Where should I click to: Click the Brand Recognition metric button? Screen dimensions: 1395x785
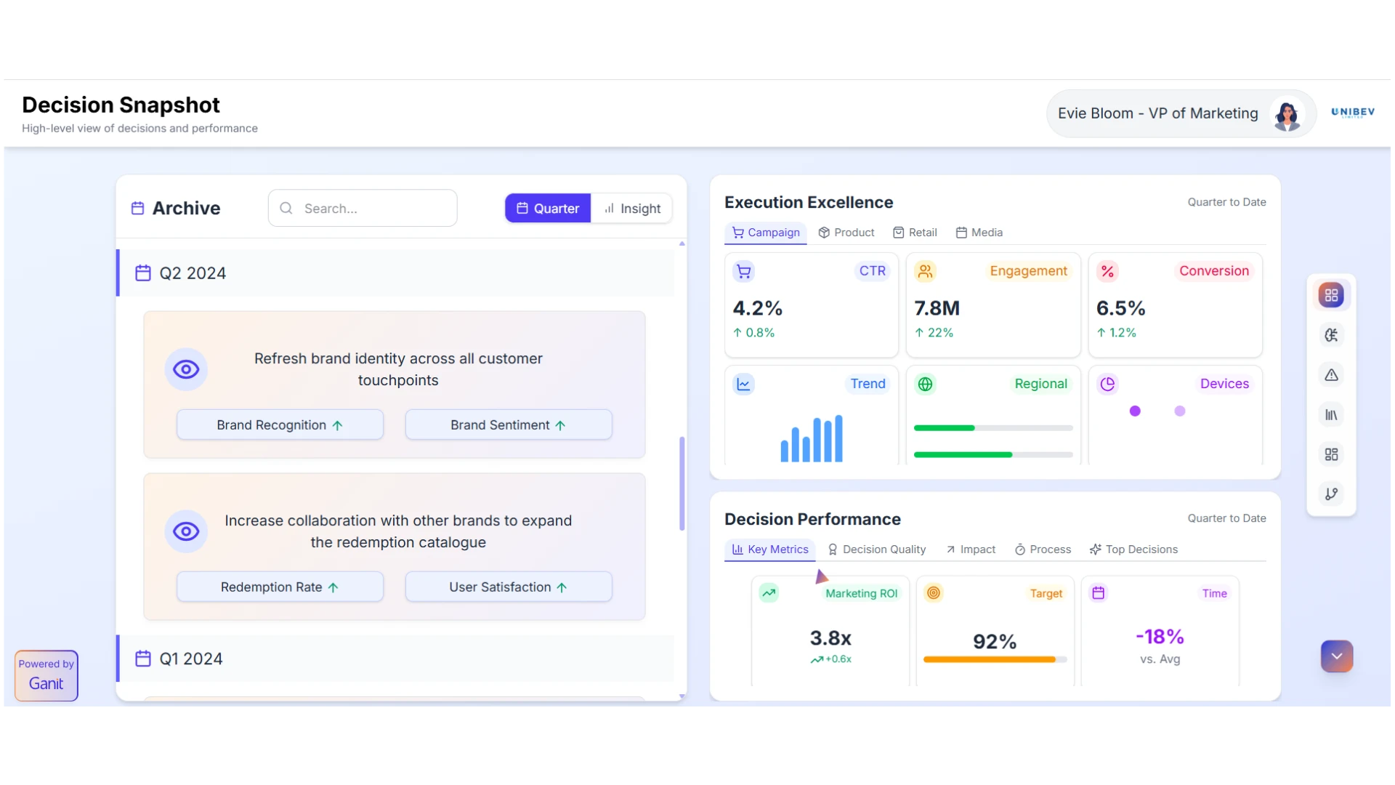point(280,425)
